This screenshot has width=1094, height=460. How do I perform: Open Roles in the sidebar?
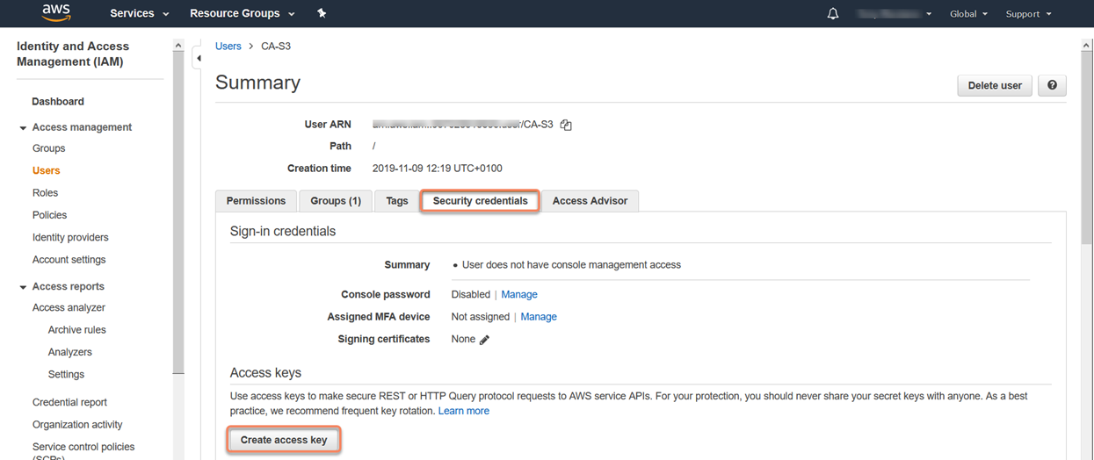[x=45, y=193]
